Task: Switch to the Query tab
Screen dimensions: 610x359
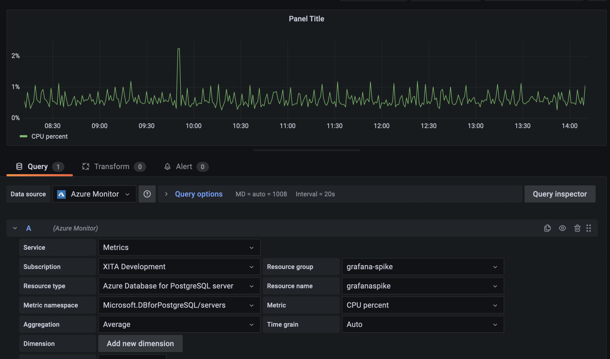Action: pos(40,166)
